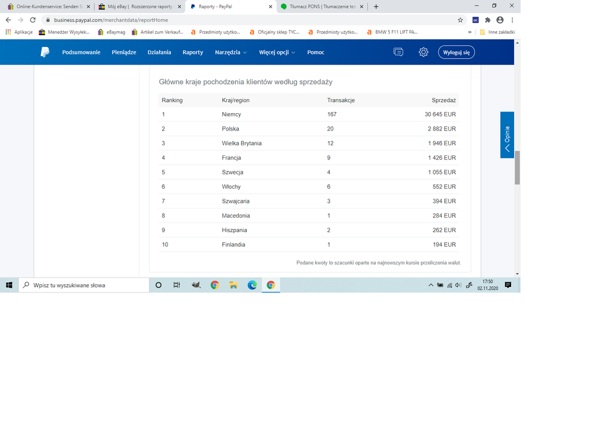Show hidden bookmarks overflow chevron
The width and height of the screenshot is (593, 439).
coord(473,32)
